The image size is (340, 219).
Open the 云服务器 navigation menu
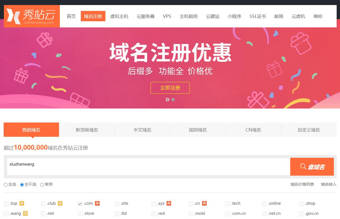pos(145,16)
